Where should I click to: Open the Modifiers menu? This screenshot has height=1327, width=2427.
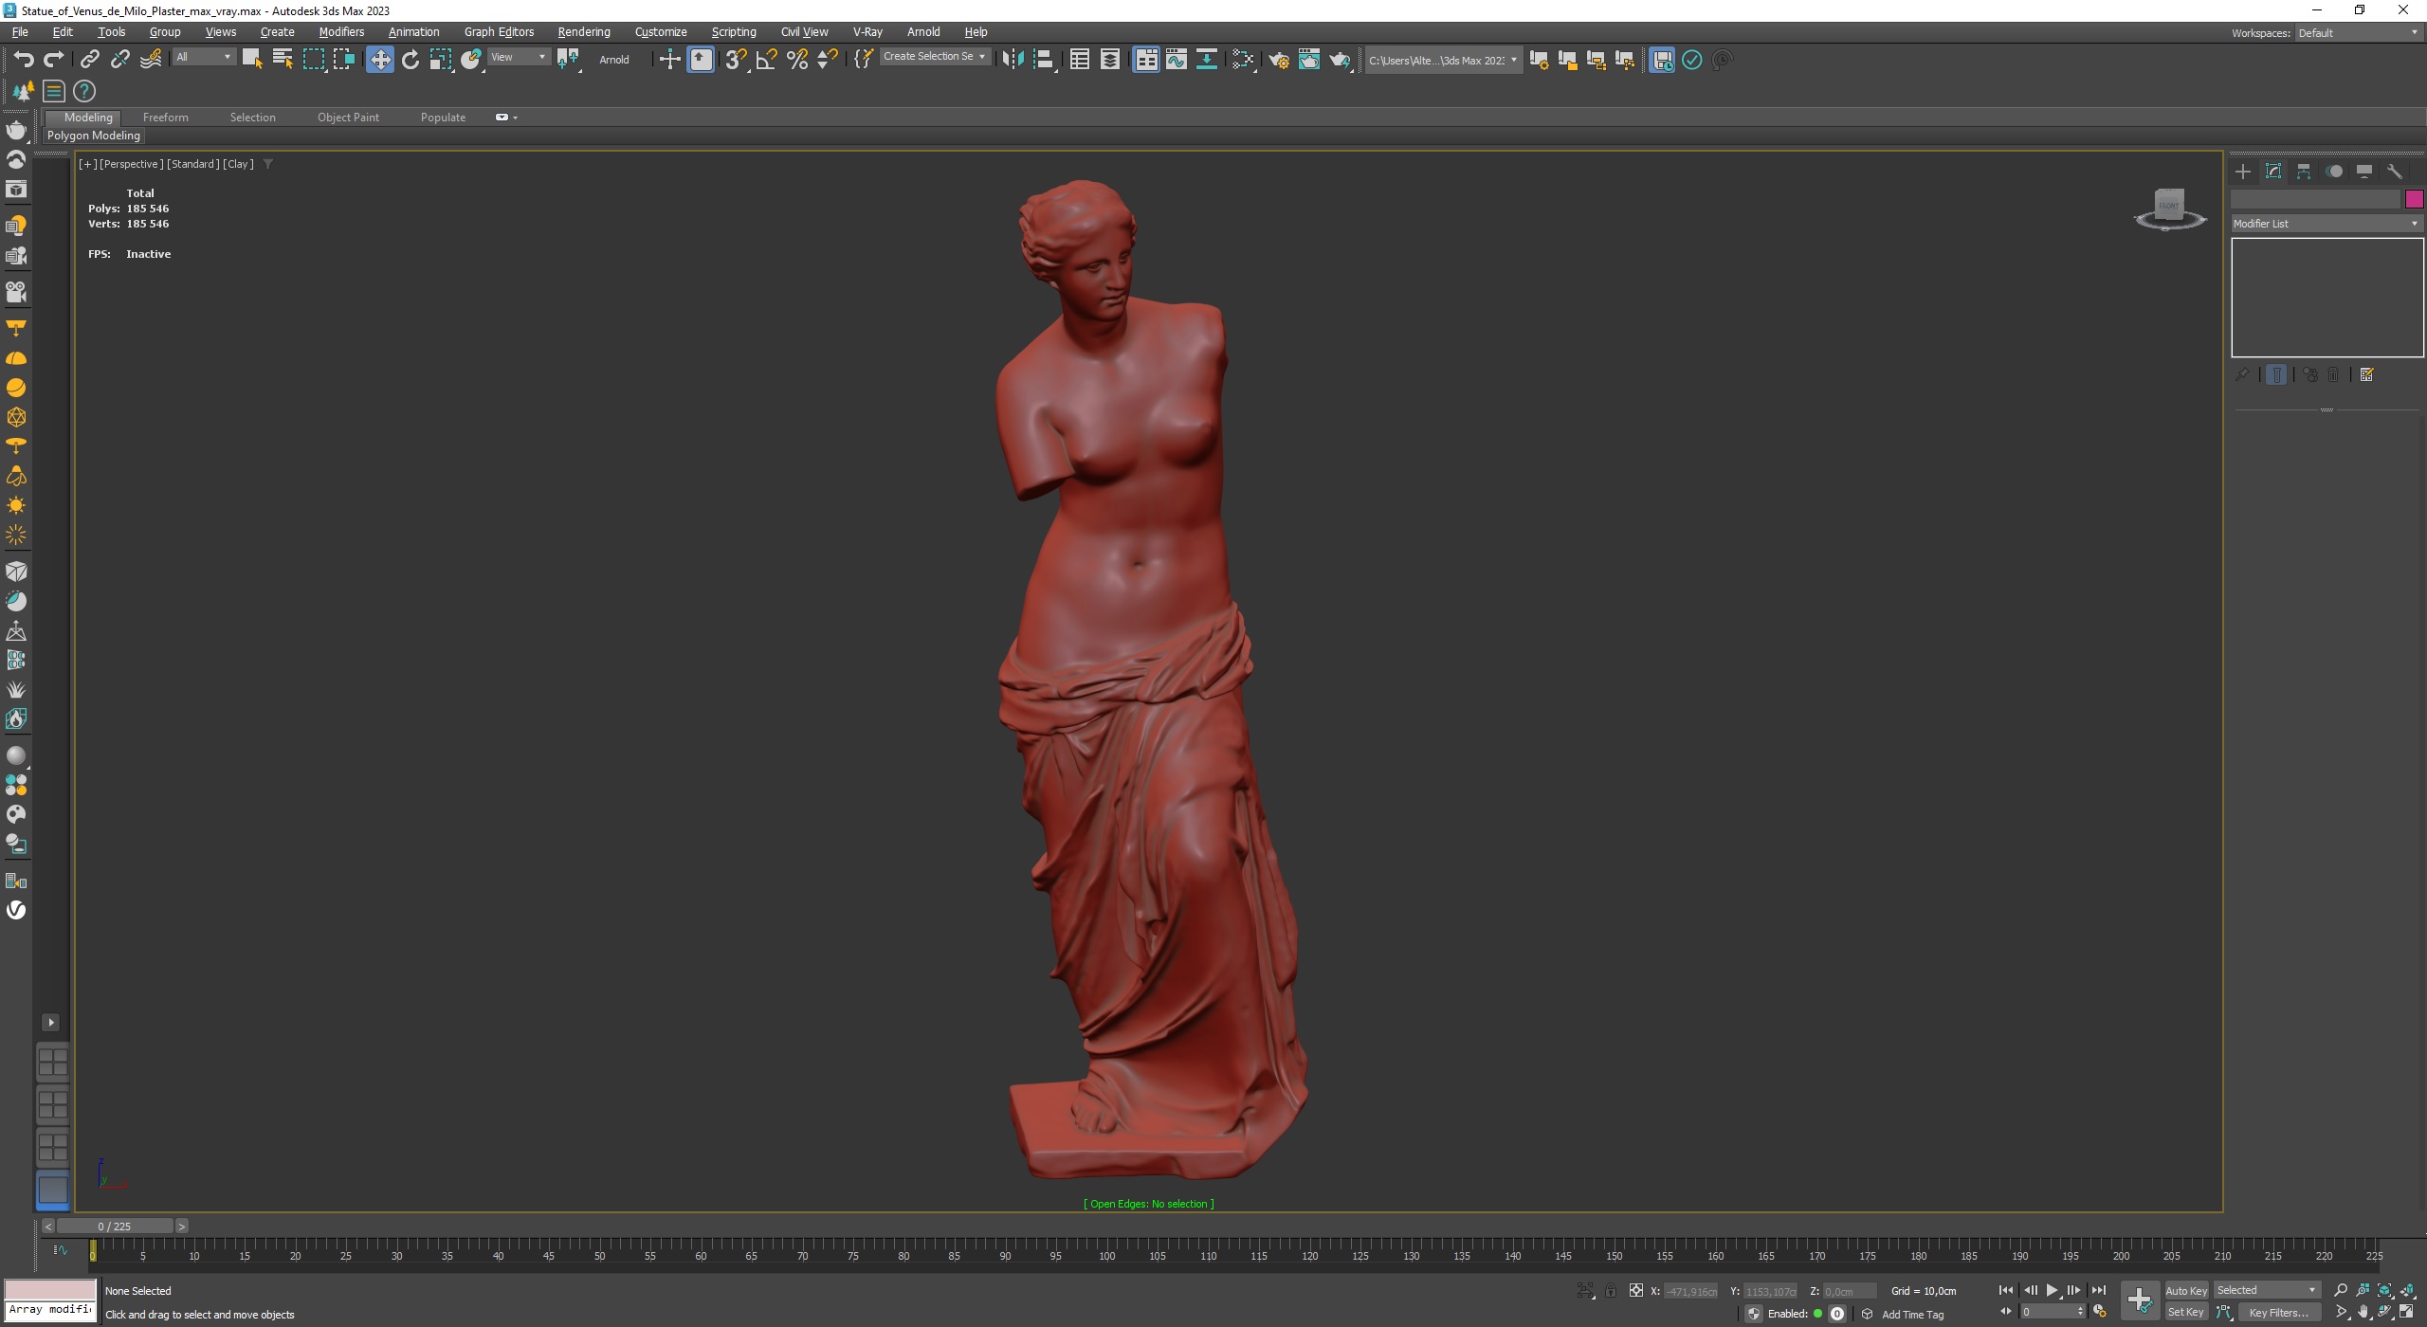point(341,32)
